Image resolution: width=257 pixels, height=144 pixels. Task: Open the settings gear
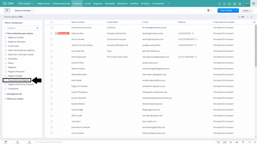point(240,4)
